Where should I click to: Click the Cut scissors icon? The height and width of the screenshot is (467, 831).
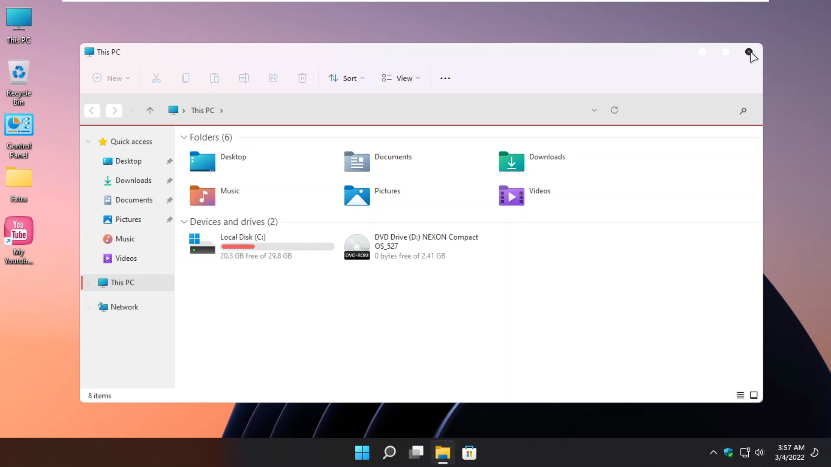click(156, 78)
